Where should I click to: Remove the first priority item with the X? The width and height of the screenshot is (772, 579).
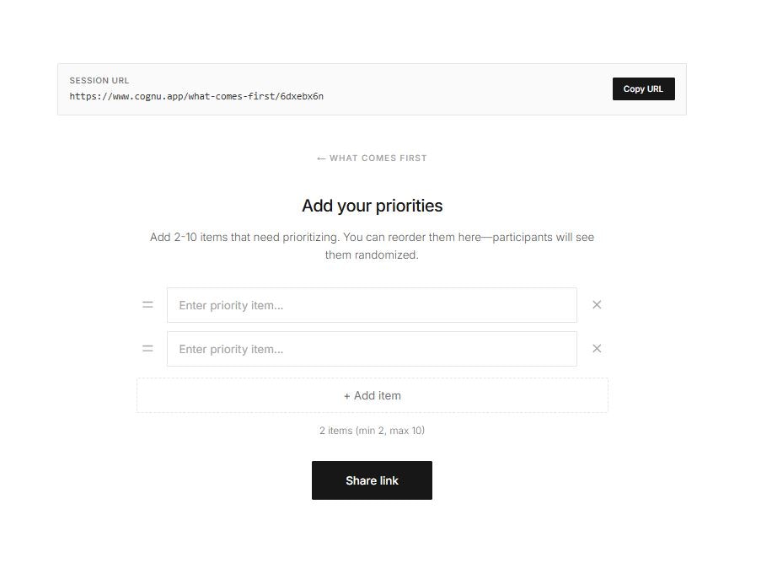597,304
